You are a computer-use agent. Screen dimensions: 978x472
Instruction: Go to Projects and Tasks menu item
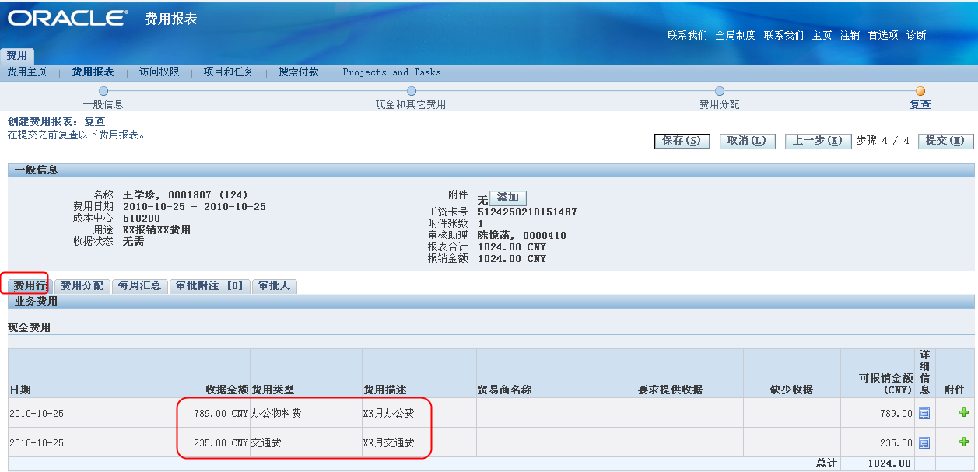pyautogui.click(x=391, y=72)
